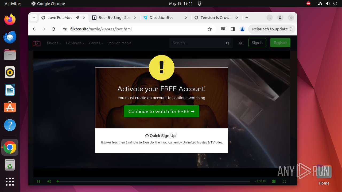Open Firefox from the dock
342x192 pixels.
(x=10, y=19)
